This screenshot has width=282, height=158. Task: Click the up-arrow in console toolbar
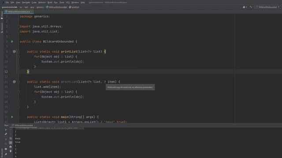[x=11, y=130]
